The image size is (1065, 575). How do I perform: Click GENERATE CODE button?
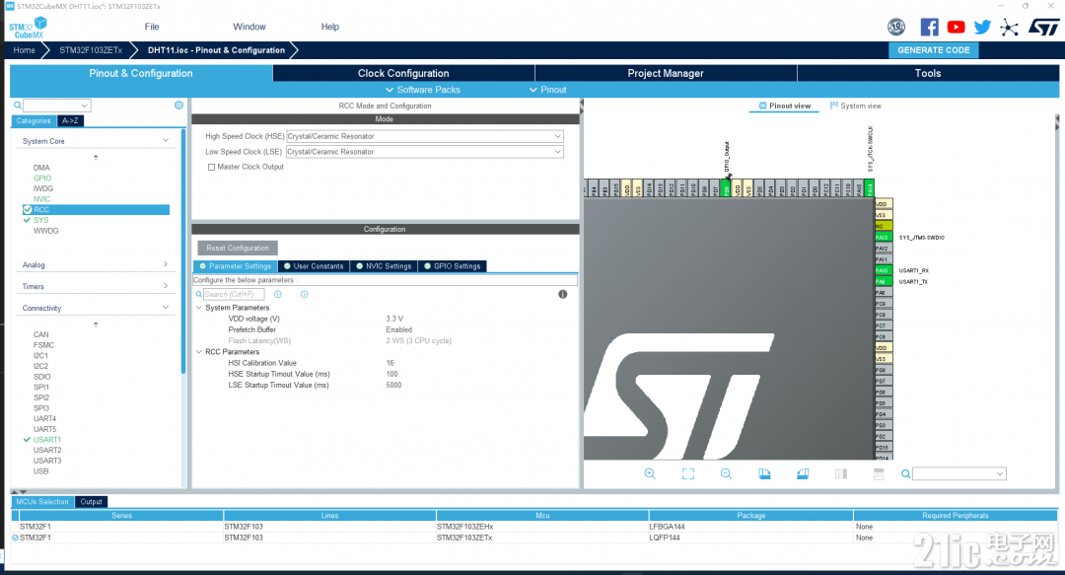pos(933,50)
